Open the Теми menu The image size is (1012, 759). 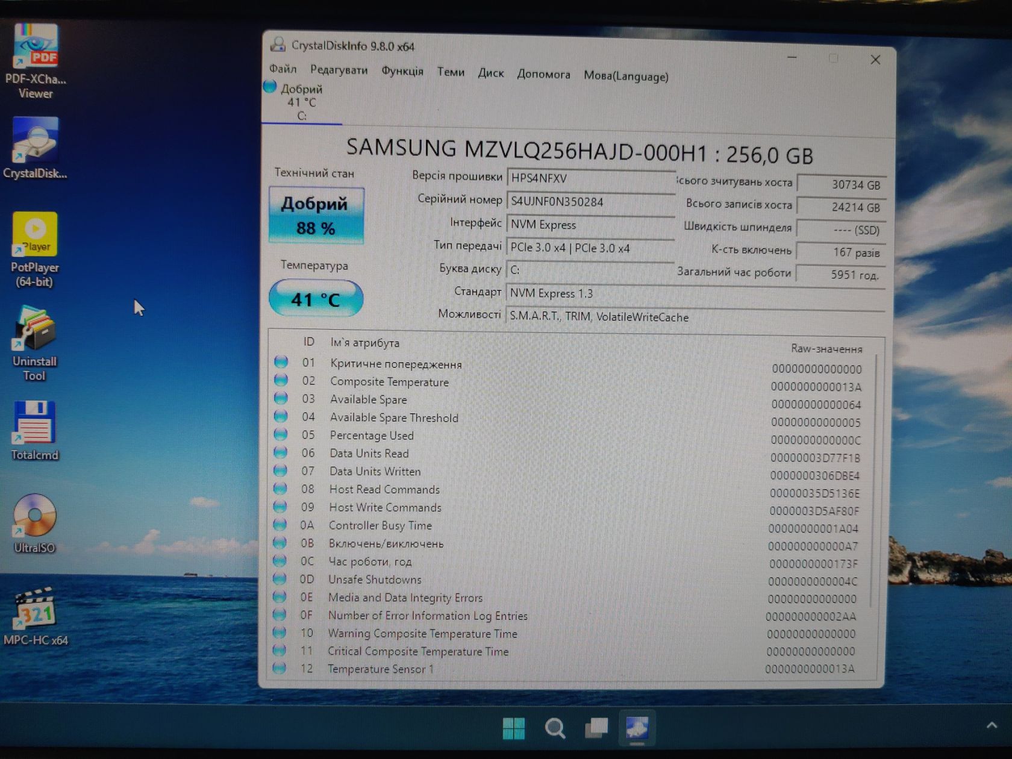point(451,72)
